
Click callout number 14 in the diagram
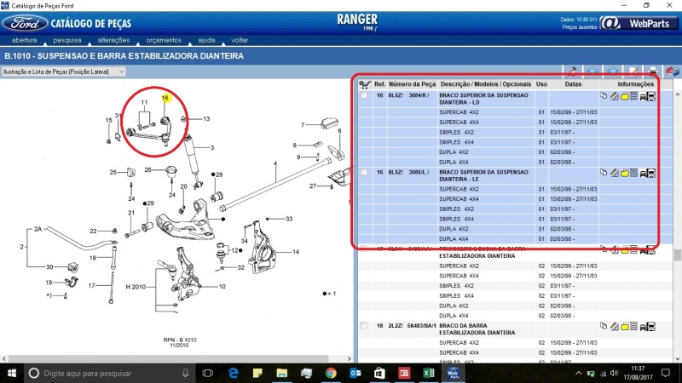click(x=296, y=252)
